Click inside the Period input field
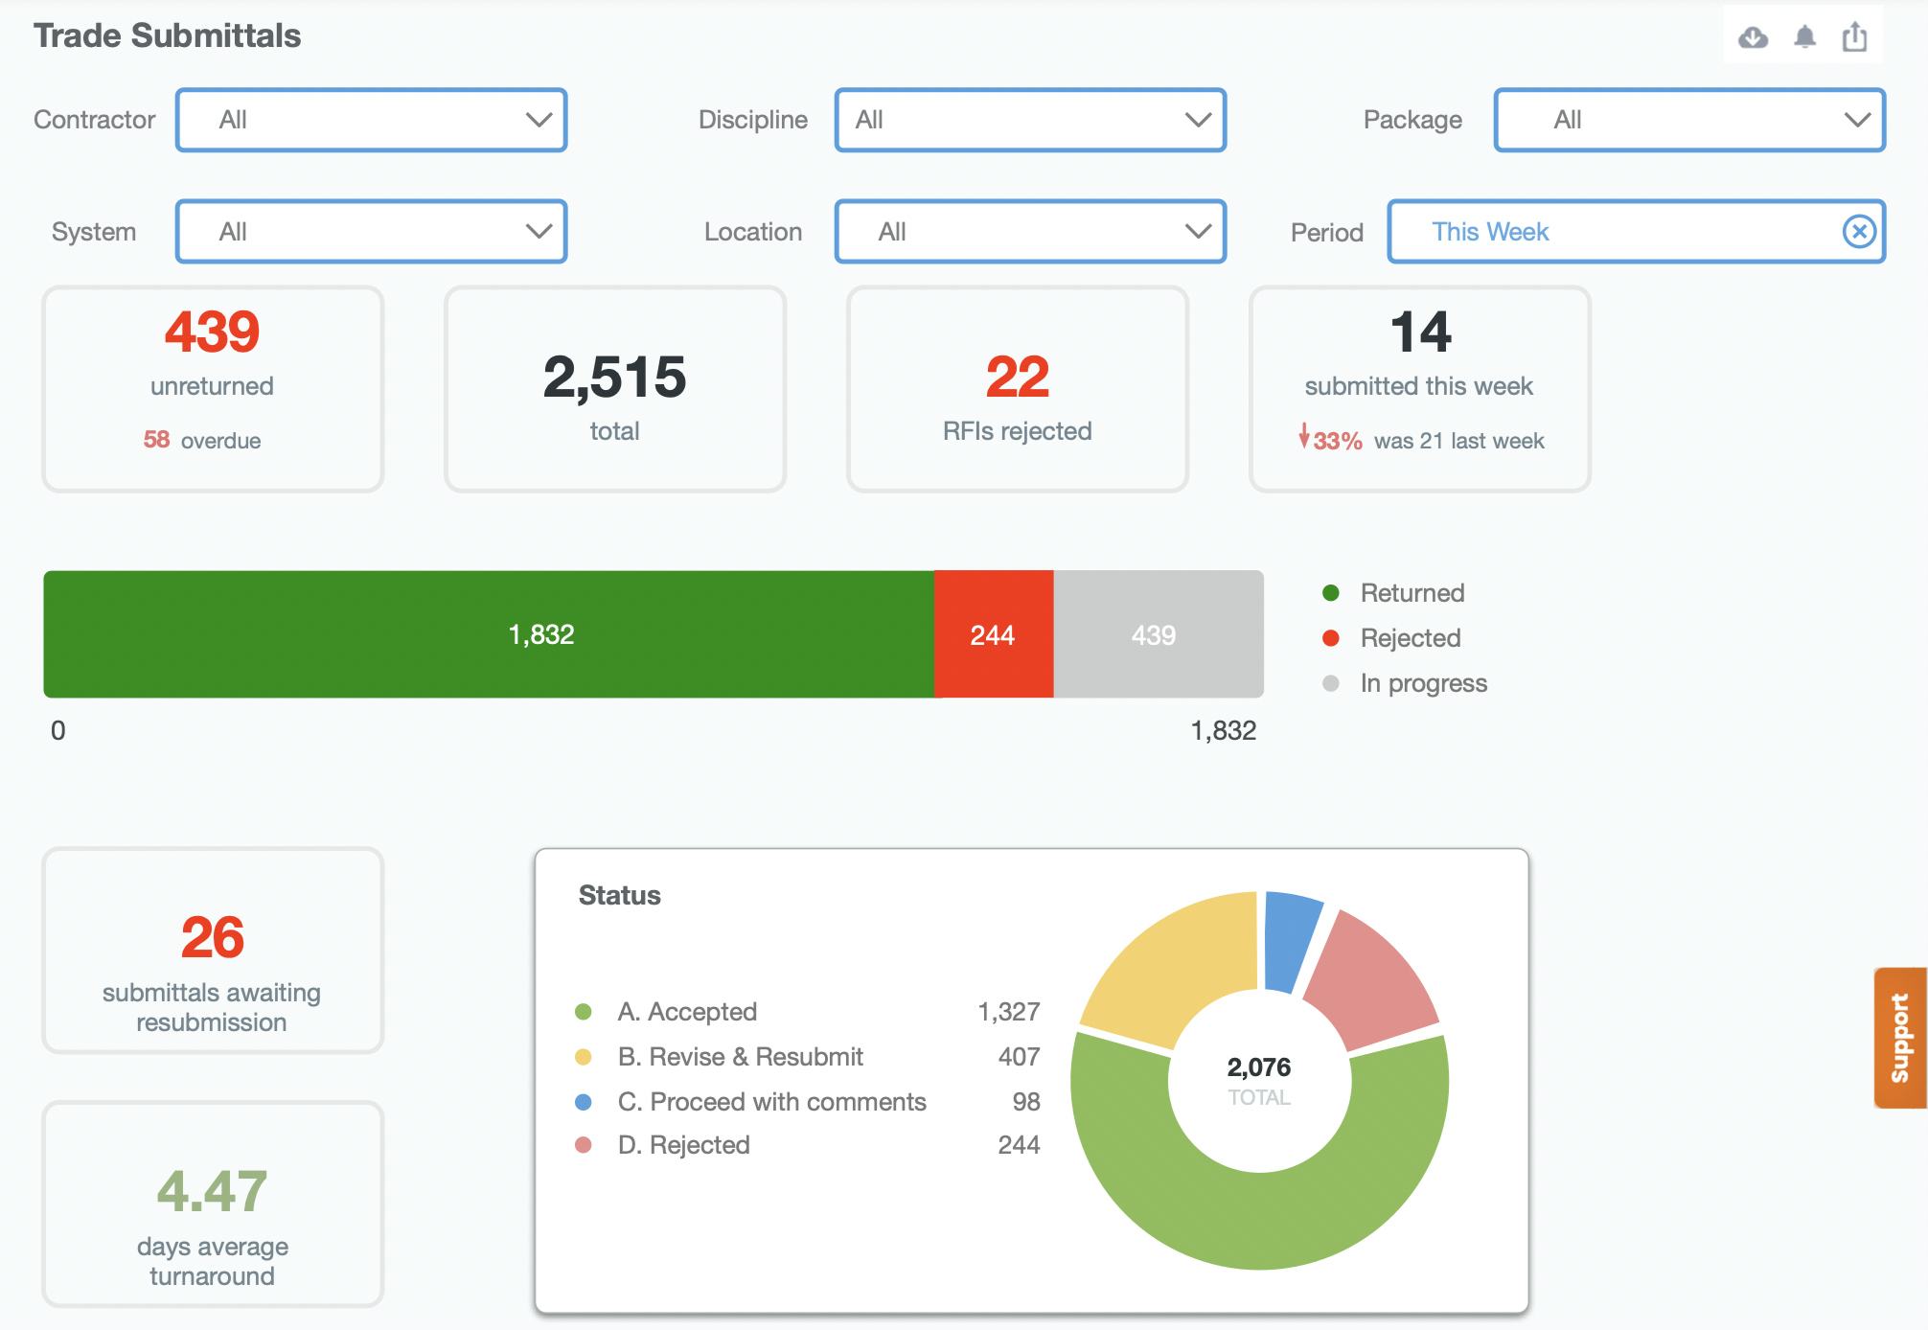This screenshot has width=1928, height=1330. [1629, 231]
